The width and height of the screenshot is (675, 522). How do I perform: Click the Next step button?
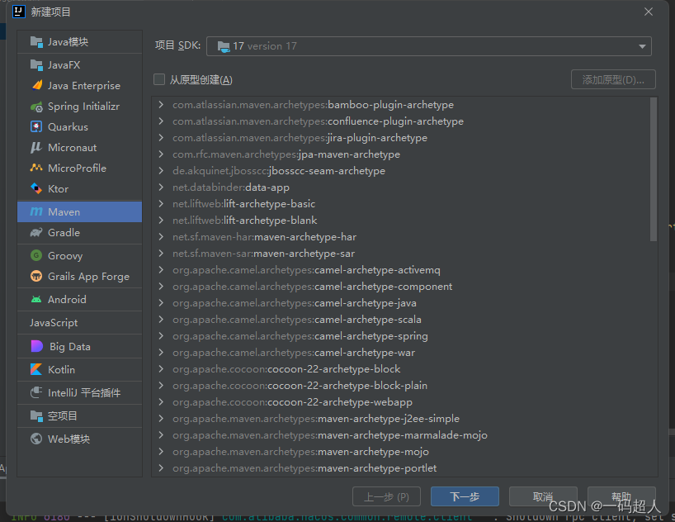coord(465,496)
